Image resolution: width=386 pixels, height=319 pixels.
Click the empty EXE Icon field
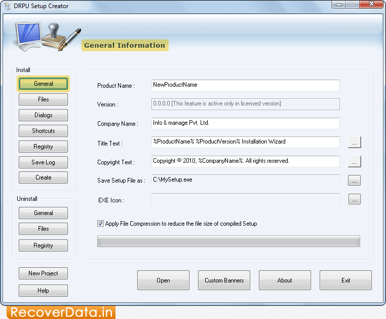point(246,199)
